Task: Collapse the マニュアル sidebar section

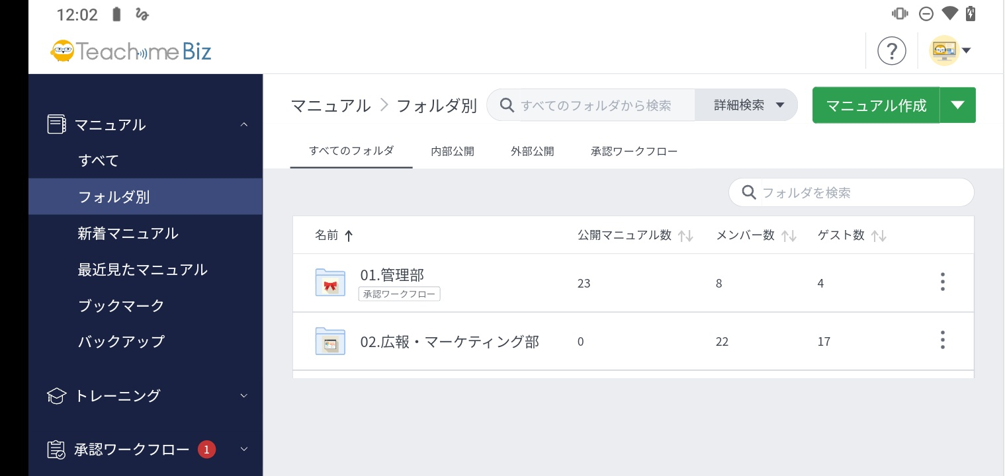Action: 243,124
